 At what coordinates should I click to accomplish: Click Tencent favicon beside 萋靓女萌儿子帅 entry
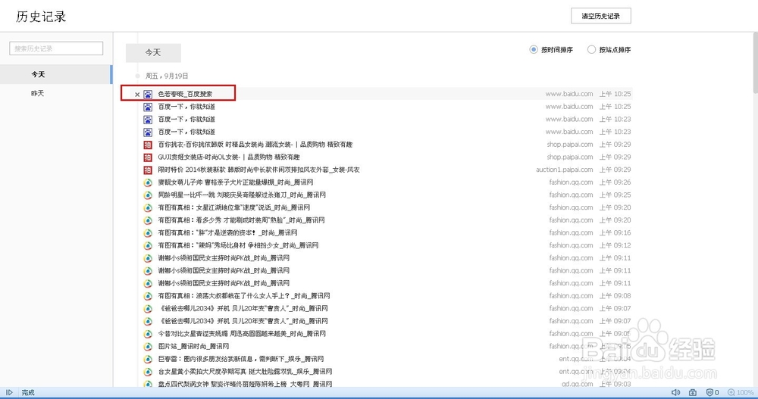pyautogui.click(x=148, y=182)
